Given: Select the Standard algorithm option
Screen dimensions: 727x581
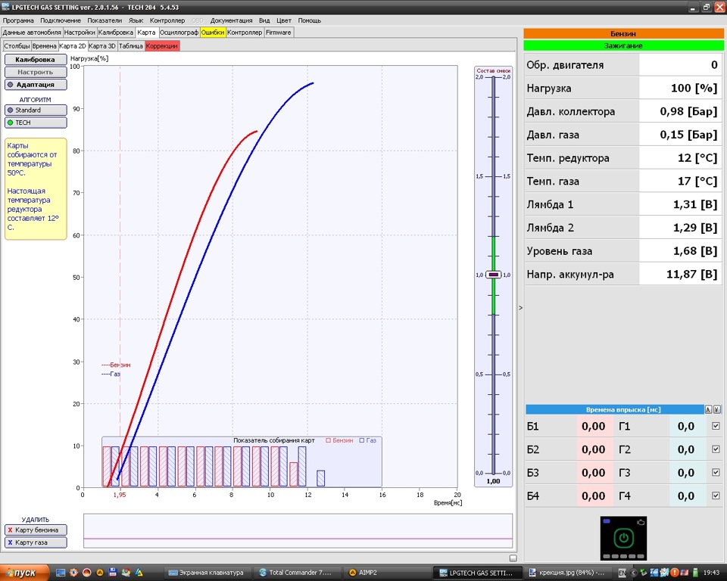Looking at the screenshot, I should [36, 110].
